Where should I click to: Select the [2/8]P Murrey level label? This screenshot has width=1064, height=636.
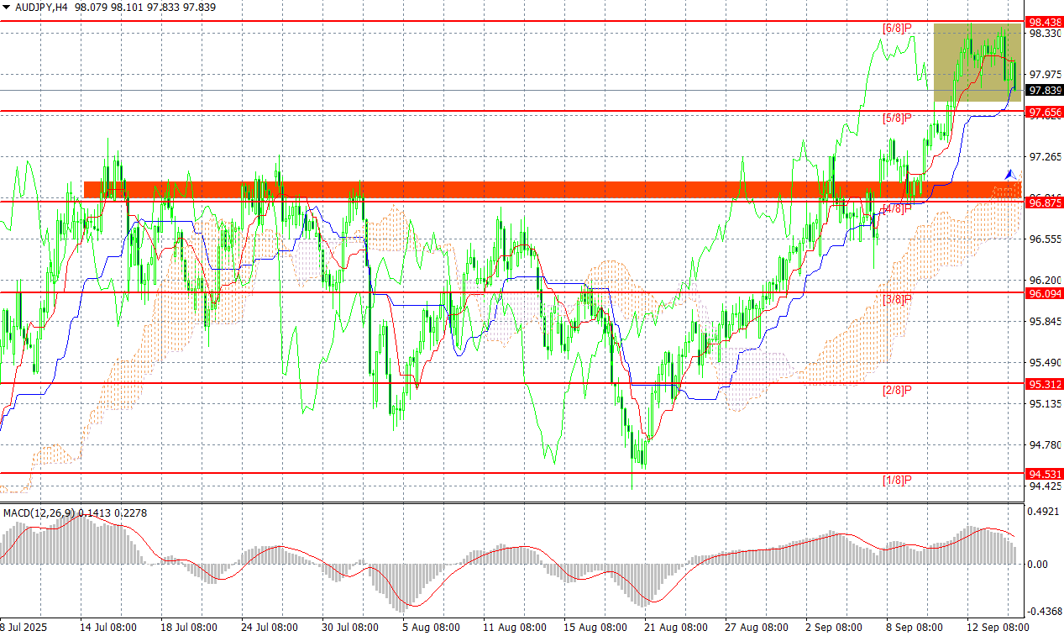[x=897, y=390]
